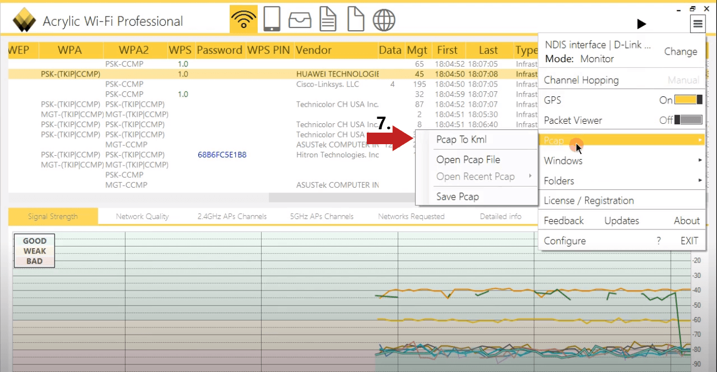The height and width of the screenshot is (372, 717).
Task: Open the Detailed info tab
Action: coord(501,216)
